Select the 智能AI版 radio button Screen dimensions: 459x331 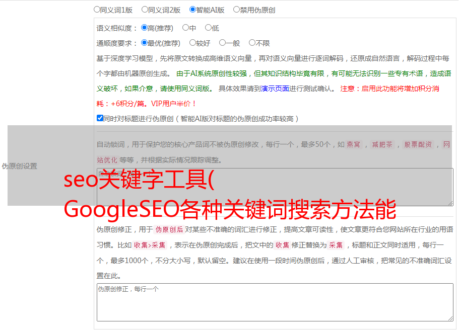coord(192,10)
